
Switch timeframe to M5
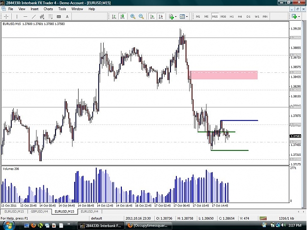pos(206,17)
